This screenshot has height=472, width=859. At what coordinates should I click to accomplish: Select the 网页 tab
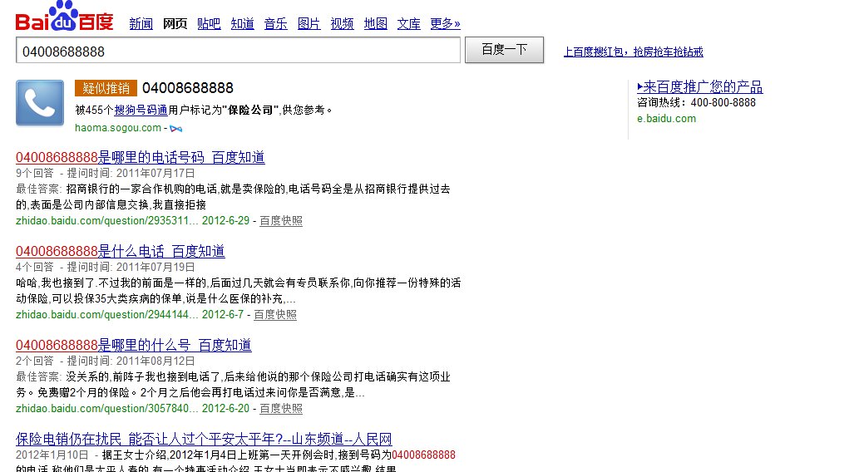click(x=175, y=23)
